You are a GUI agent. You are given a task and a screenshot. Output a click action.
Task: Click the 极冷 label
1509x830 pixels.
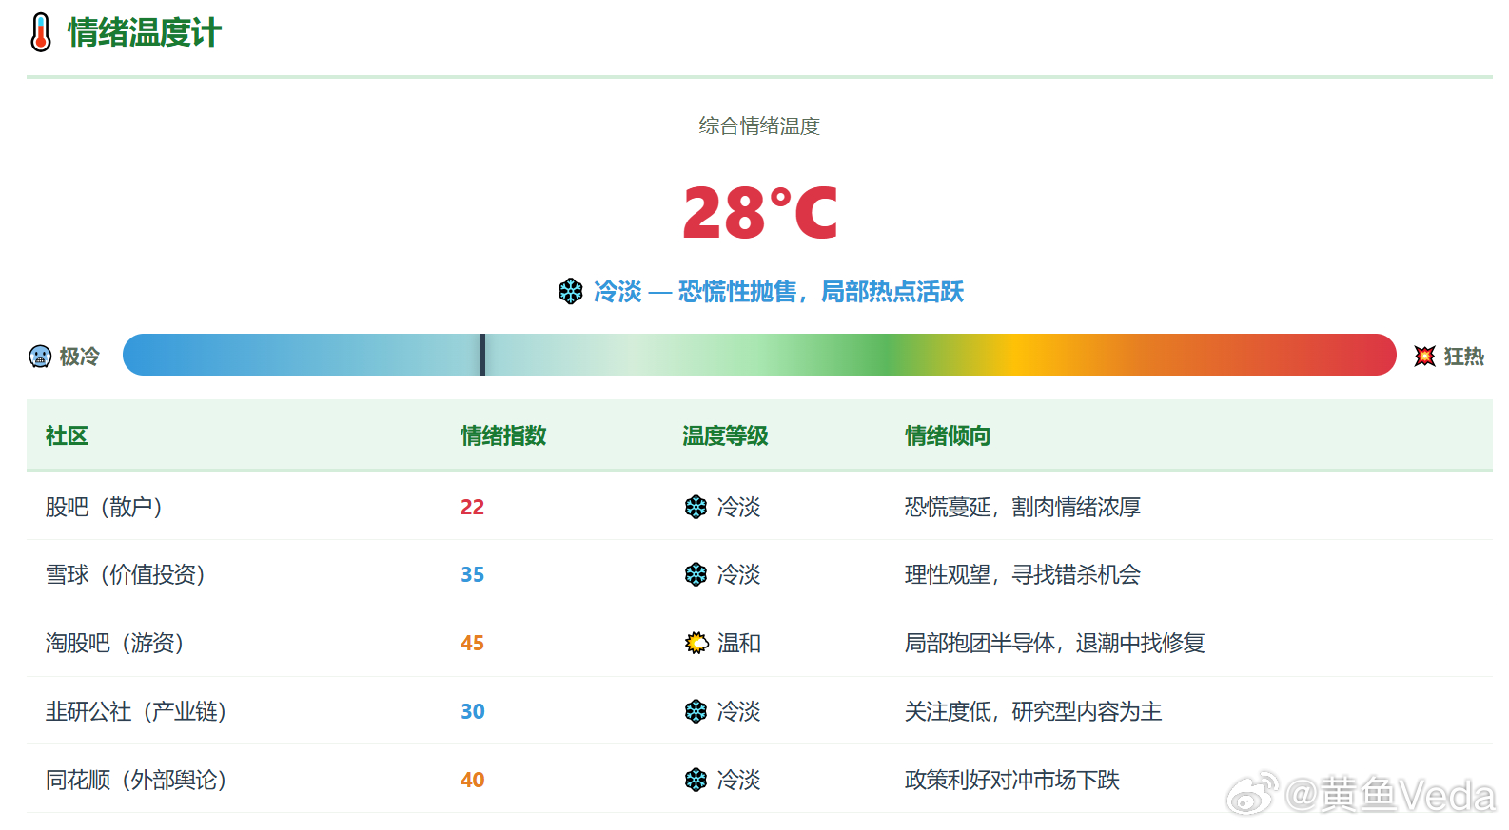pyautogui.click(x=79, y=357)
